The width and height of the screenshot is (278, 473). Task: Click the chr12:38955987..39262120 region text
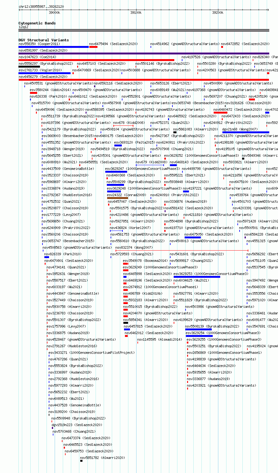[41, 7]
